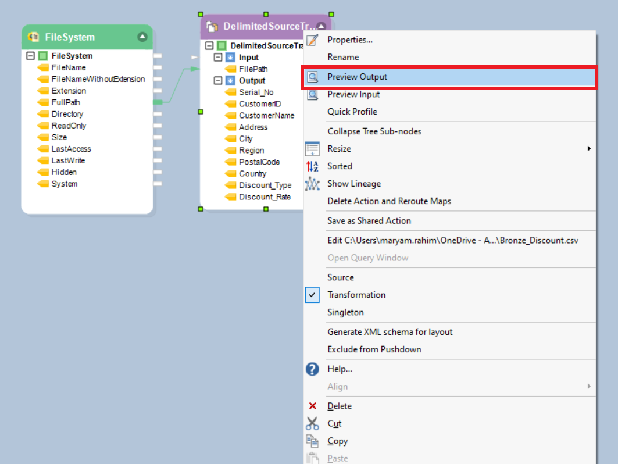
Task: Open the Resize submenu arrow
Action: pos(588,149)
